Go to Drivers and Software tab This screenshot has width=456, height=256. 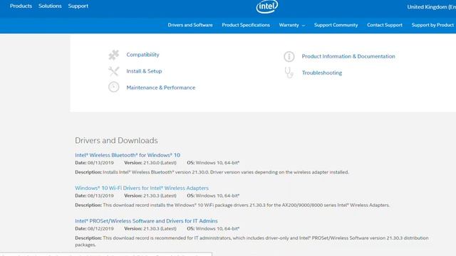click(x=190, y=25)
